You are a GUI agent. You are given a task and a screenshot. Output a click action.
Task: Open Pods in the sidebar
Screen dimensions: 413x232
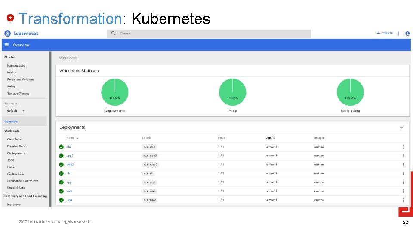click(x=11, y=167)
